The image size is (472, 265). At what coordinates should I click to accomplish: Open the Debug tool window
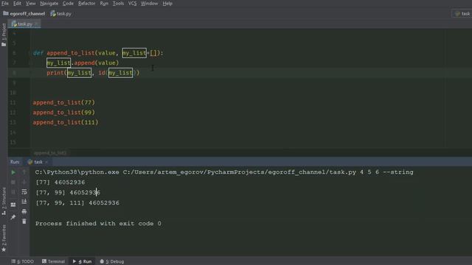click(x=111, y=261)
